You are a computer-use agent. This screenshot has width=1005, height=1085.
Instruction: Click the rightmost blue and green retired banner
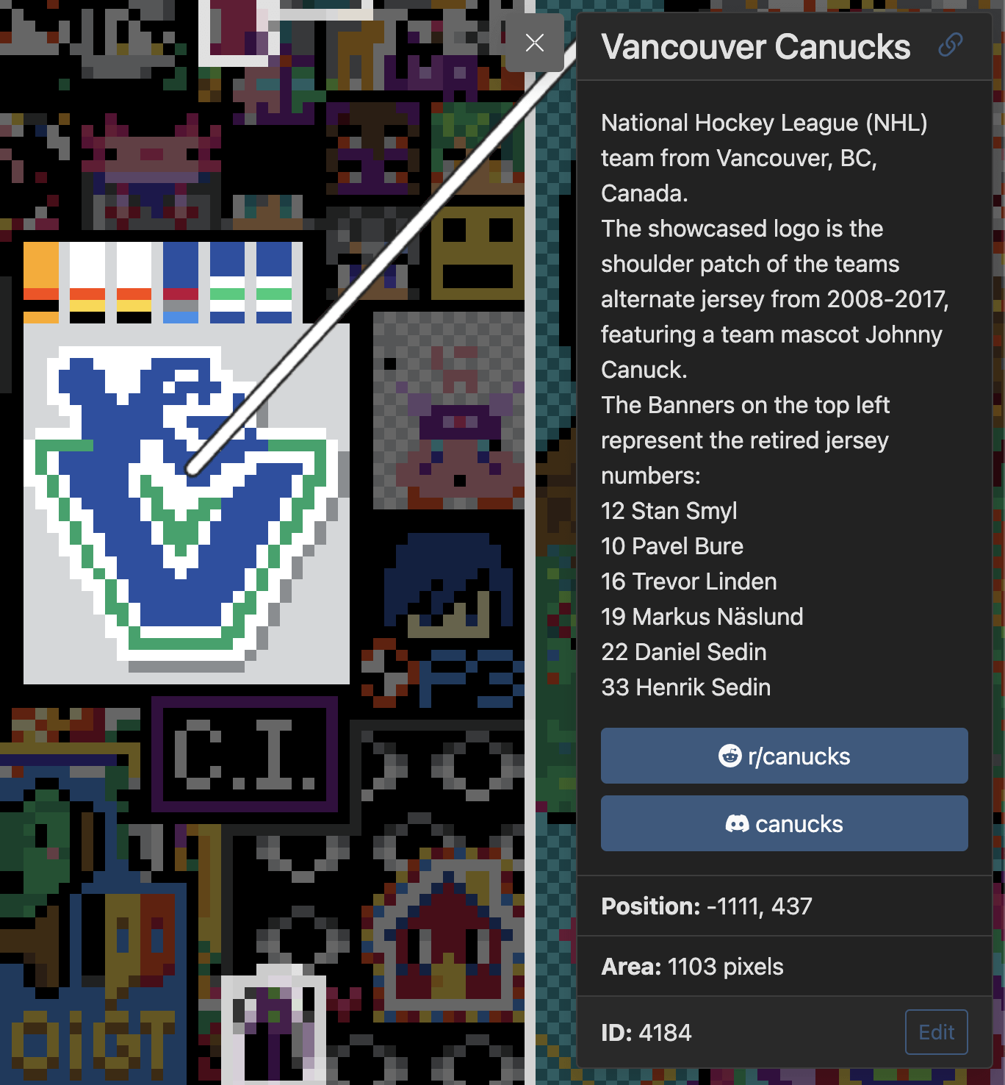pyautogui.click(x=274, y=283)
